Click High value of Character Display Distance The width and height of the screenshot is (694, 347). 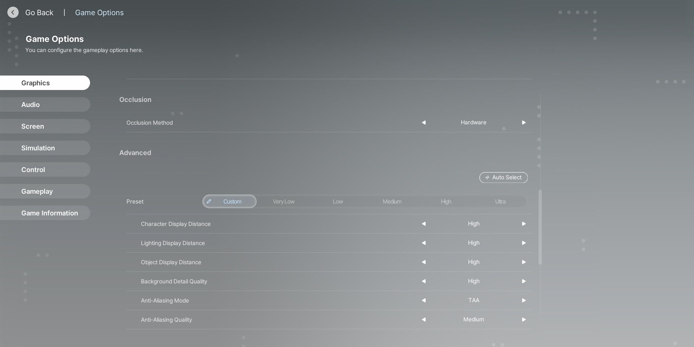(x=474, y=224)
